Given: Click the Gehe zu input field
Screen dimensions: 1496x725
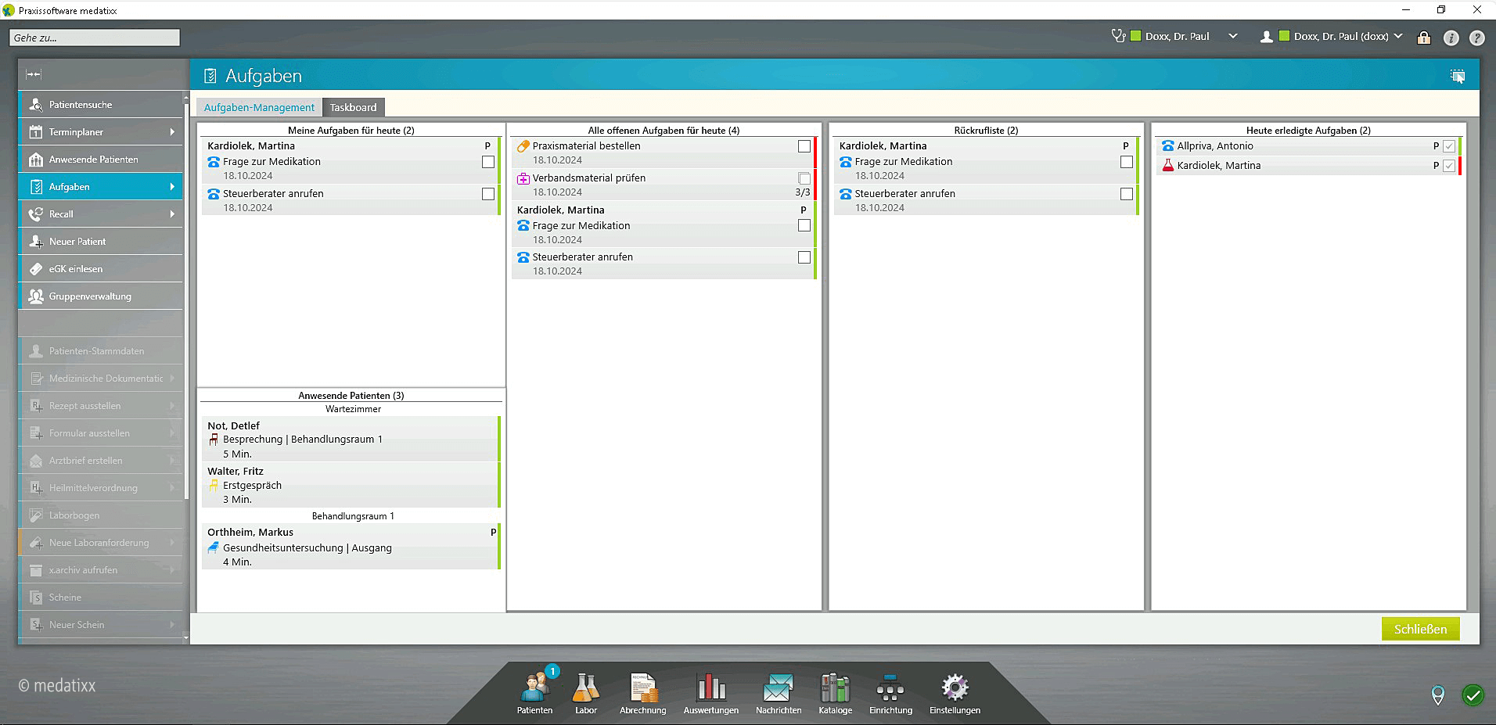Looking at the screenshot, I should click(95, 38).
